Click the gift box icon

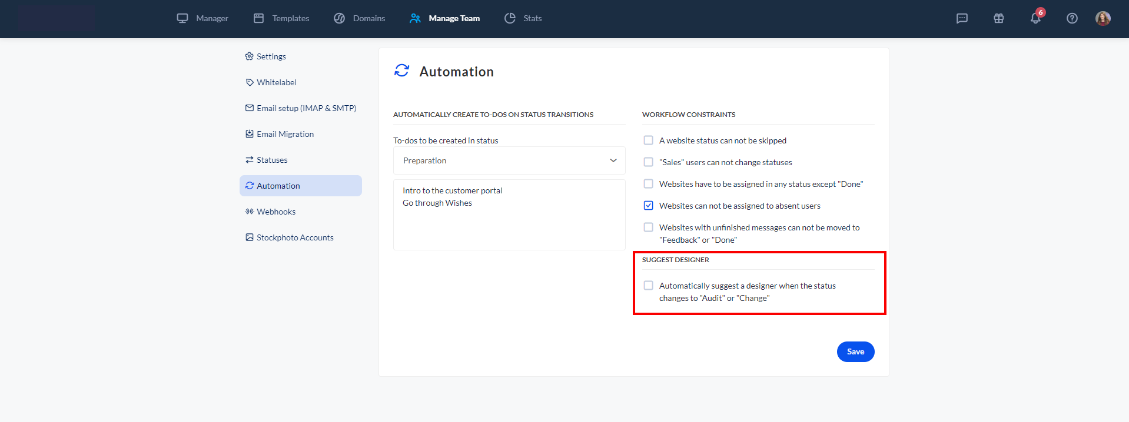(x=998, y=18)
